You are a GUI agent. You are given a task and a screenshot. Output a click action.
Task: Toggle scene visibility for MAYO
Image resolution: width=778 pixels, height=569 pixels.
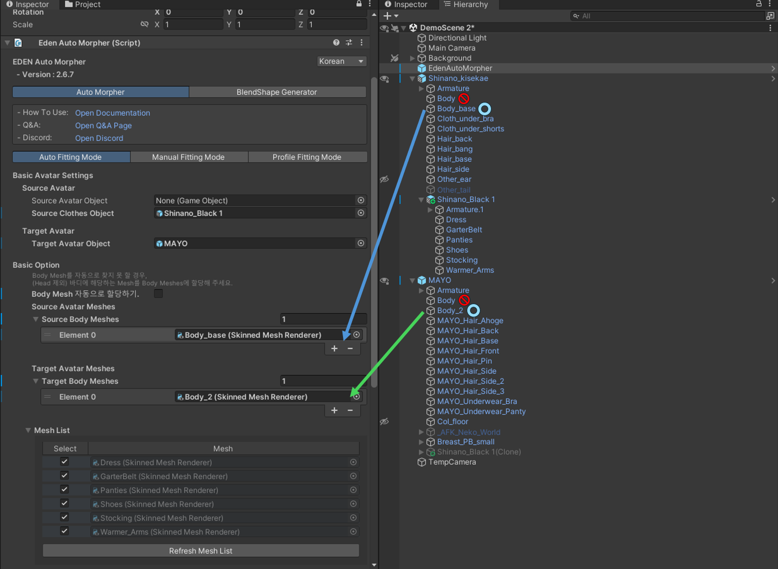pyautogui.click(x=385, y=281)
